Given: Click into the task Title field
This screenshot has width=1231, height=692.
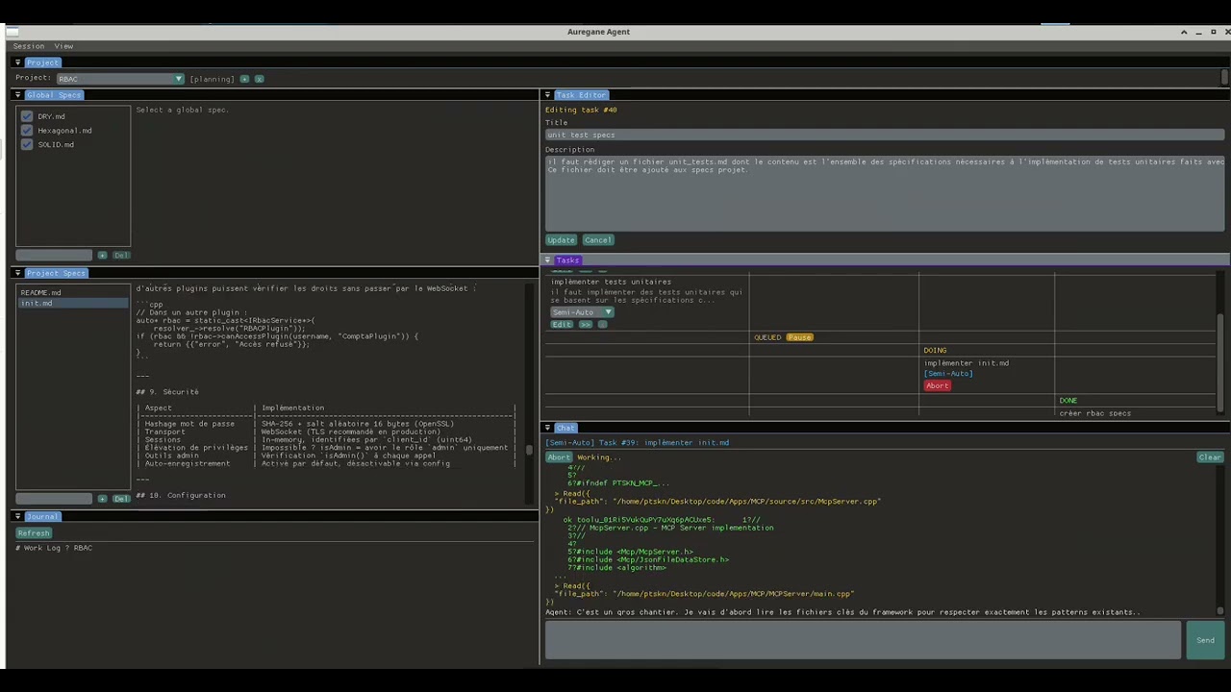Looking at the screenshot, I should (x=885, y=135).
